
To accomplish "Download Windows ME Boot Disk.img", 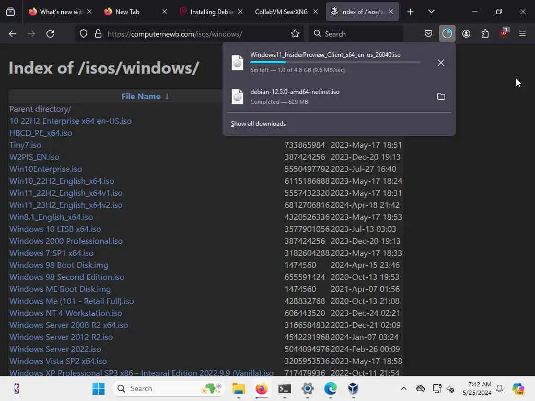I will [x=60, y=289].
